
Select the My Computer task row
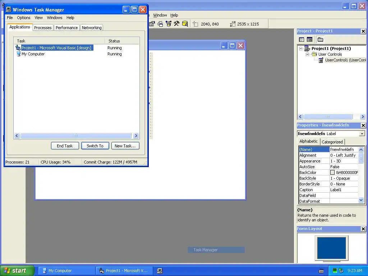(x=77, y=54)
